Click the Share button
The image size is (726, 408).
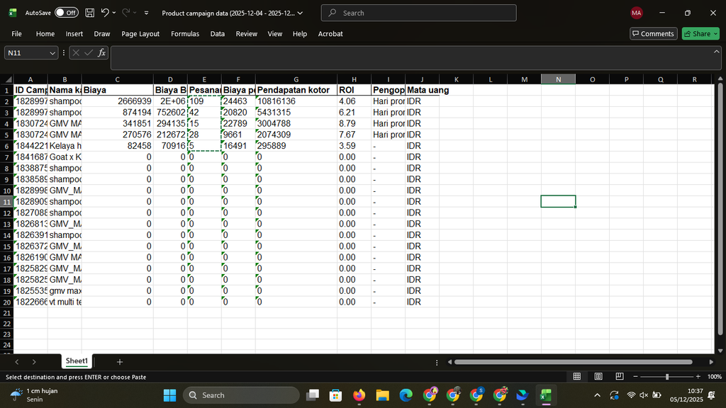click(700, 34)
